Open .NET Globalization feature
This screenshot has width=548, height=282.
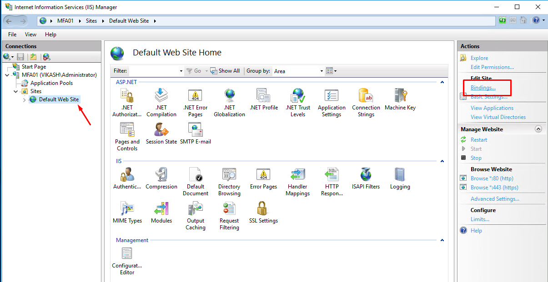coord(229,102)
